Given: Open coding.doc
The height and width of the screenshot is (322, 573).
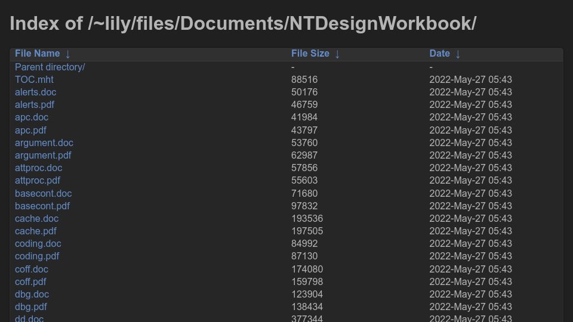Looking at the screenshot, I should pyautogui.click(x=38, y=243).
